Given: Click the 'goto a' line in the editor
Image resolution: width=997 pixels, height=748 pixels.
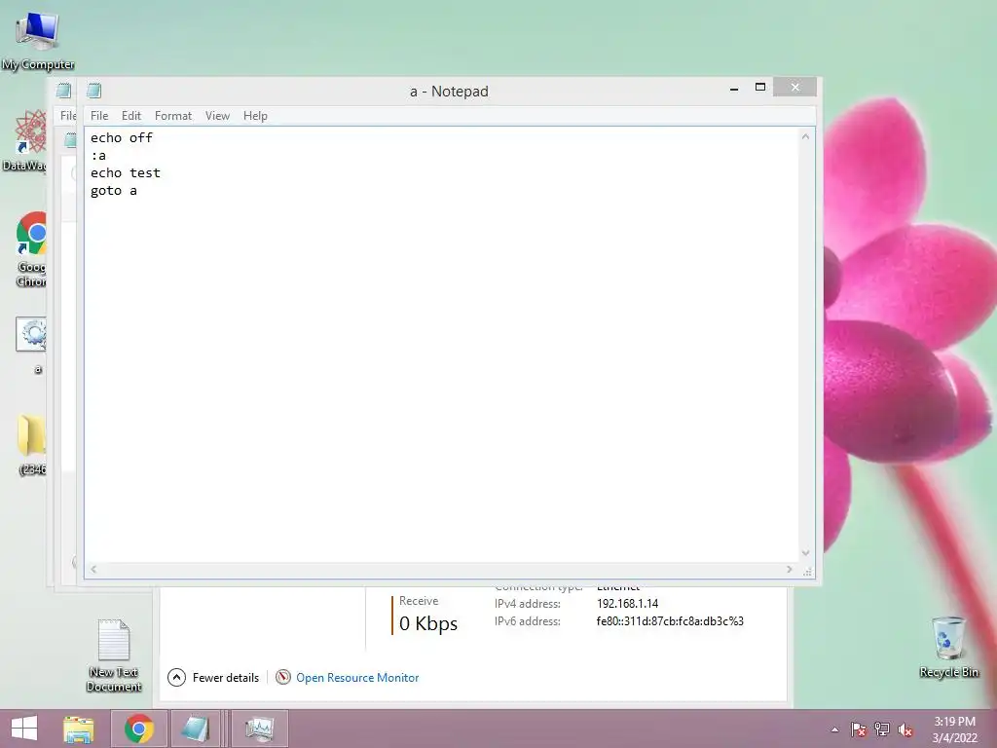Looking at the screenshot, I should 114,191.
